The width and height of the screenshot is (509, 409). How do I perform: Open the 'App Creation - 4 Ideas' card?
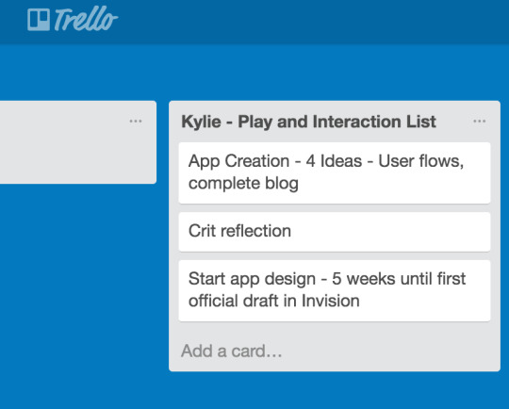[335, 172]
